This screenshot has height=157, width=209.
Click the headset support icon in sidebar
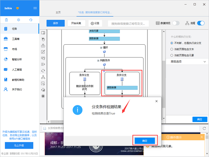click(x=31, y=20)
